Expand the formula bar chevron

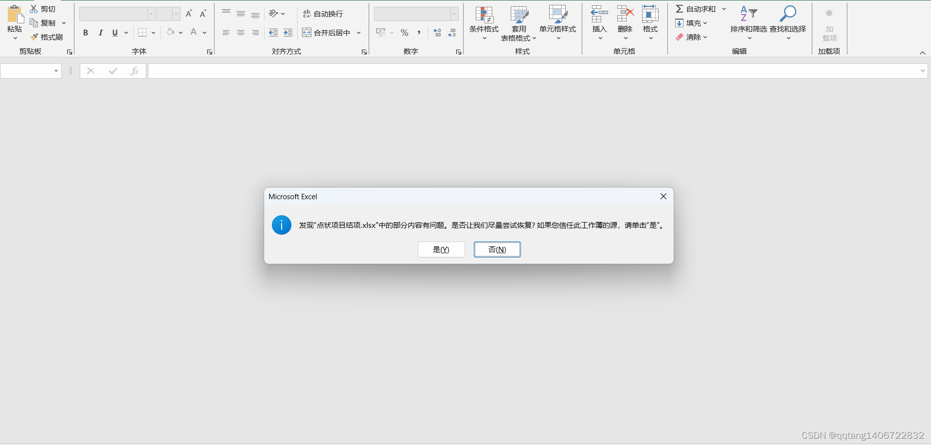923,71
